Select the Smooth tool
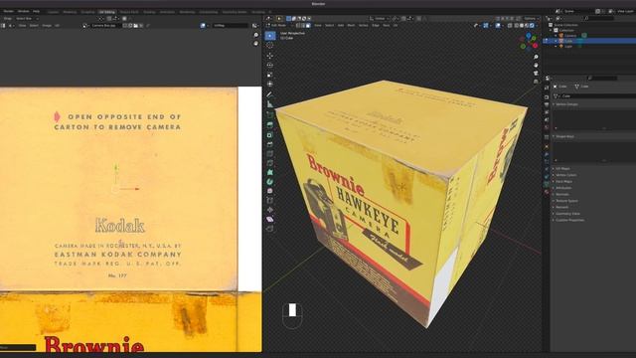 (270, 191)
